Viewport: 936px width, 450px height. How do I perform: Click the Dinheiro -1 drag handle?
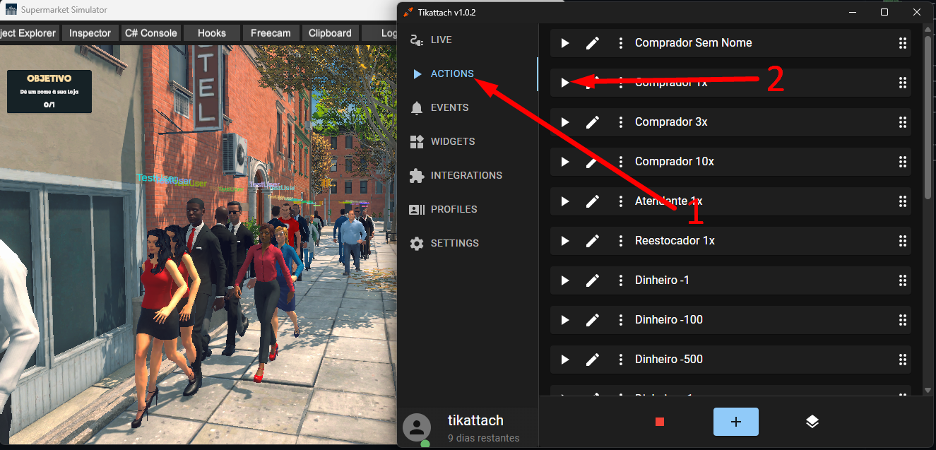click(x=902, y=280)
